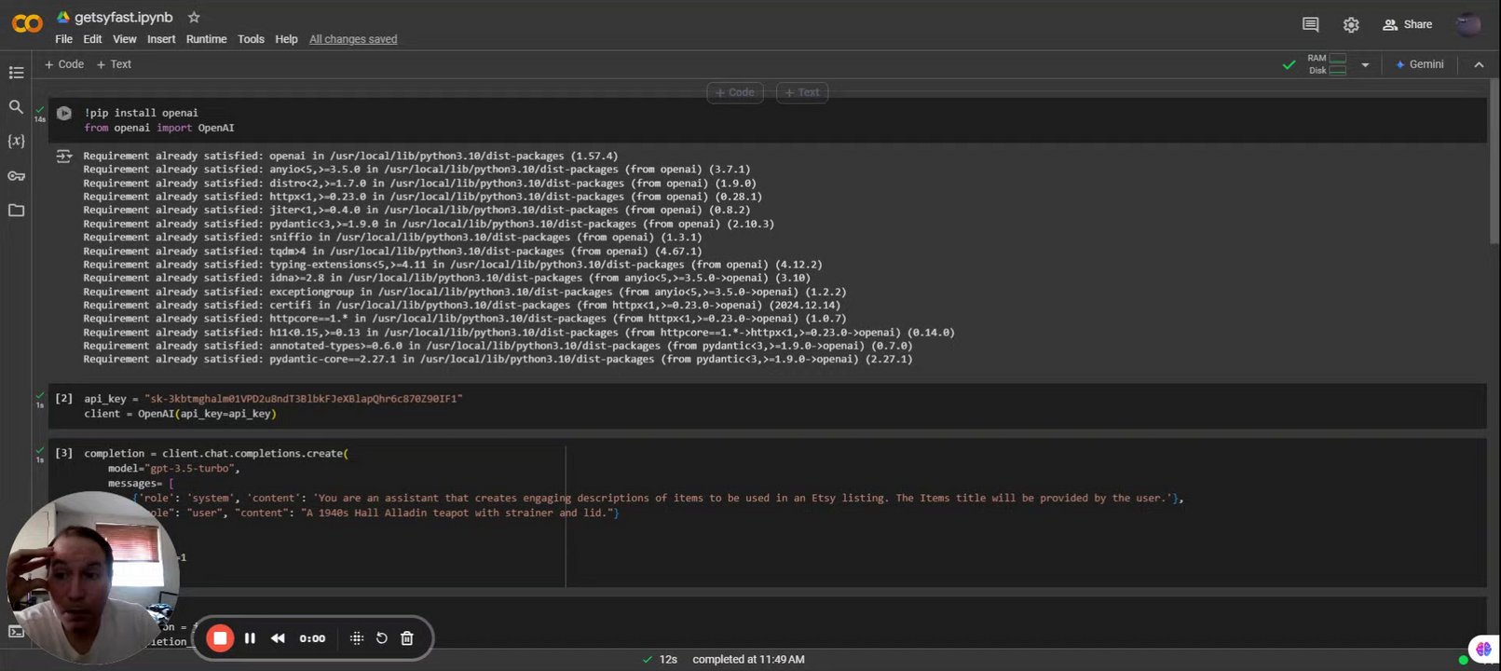Open Find and replace in the sidebar
The width and height of the screenshot is (1501, 671).
pyautogui.click(x=16, y=107)
